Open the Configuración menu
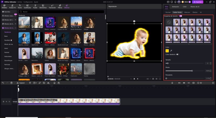The height and width of the screenshot is (118, 216). pos(28,2)
